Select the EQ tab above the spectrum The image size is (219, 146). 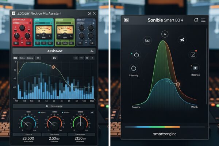click(x=55, y=58)
